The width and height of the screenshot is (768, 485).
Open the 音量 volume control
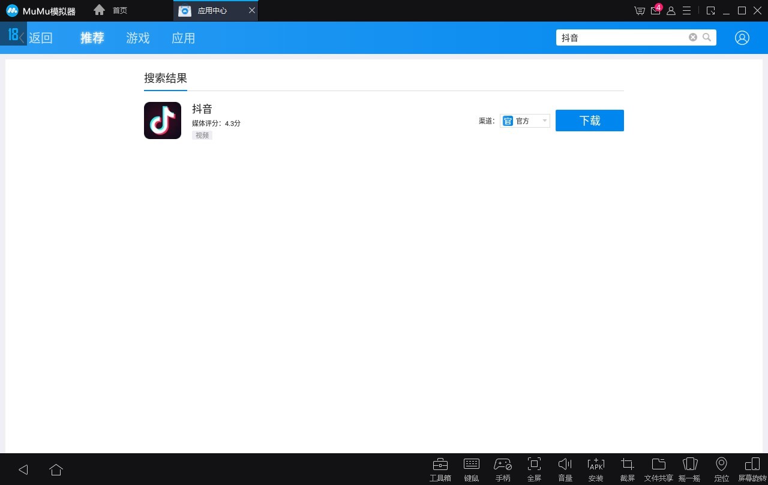[x=565, y=469]
